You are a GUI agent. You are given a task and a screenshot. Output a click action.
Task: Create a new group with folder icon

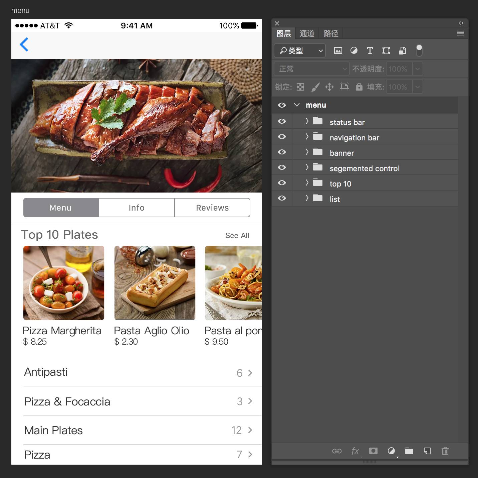click(409, 451)
